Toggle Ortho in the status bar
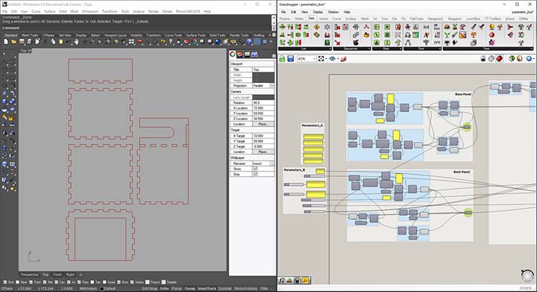 (164, 288)
